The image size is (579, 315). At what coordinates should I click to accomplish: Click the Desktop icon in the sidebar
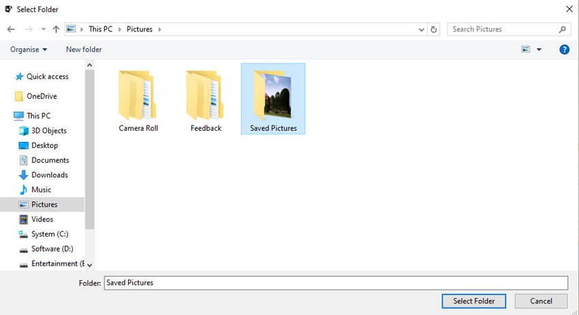pos(23,145)
